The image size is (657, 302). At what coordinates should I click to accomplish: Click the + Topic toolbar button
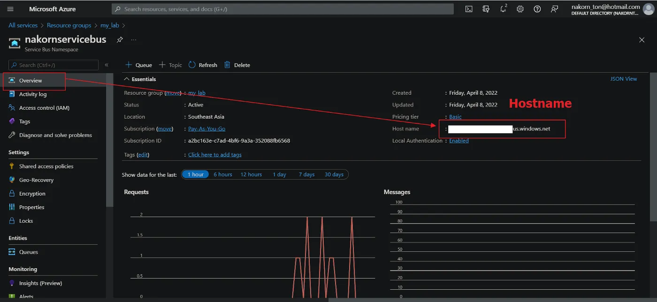170,65
